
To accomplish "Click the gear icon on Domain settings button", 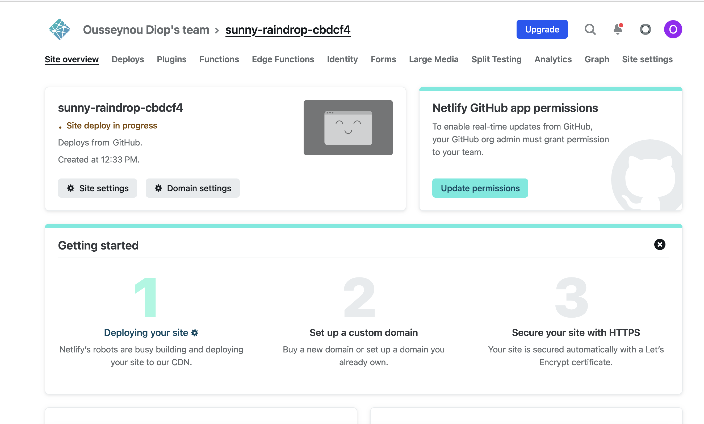I will pyautogui.click(x=159, y=188).
